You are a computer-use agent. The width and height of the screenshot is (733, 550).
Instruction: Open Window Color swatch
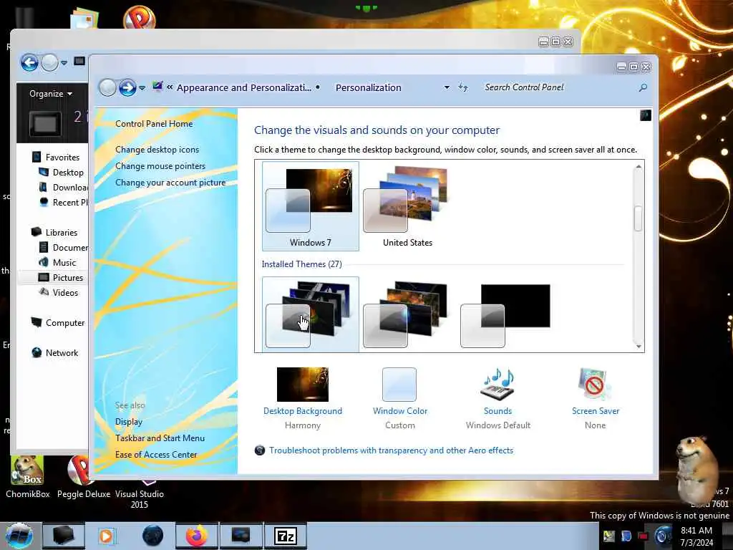point(399,385)
